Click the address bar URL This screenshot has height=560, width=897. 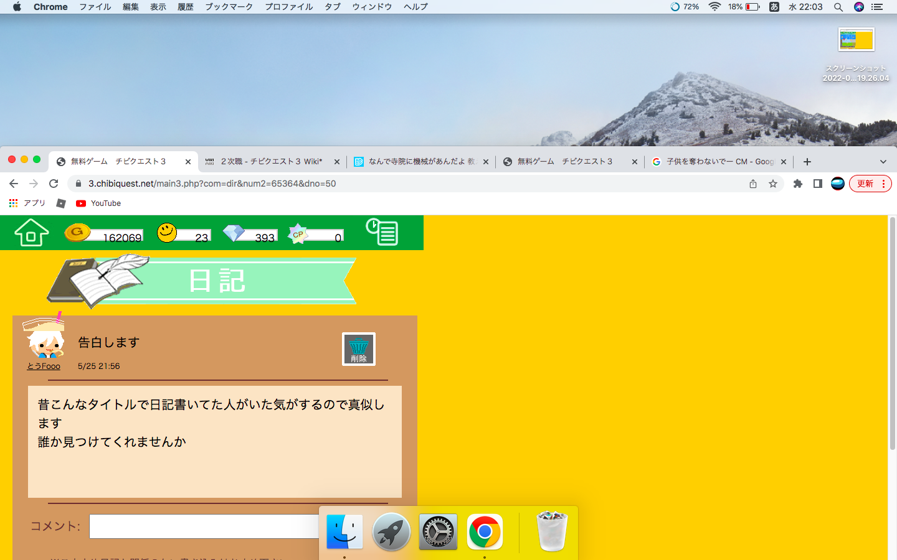(212, 184)
